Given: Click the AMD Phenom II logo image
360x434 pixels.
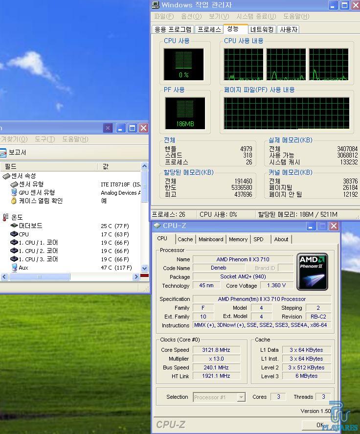Looking at the screenshot, I should pyautogui.click(x=312, y=272).
